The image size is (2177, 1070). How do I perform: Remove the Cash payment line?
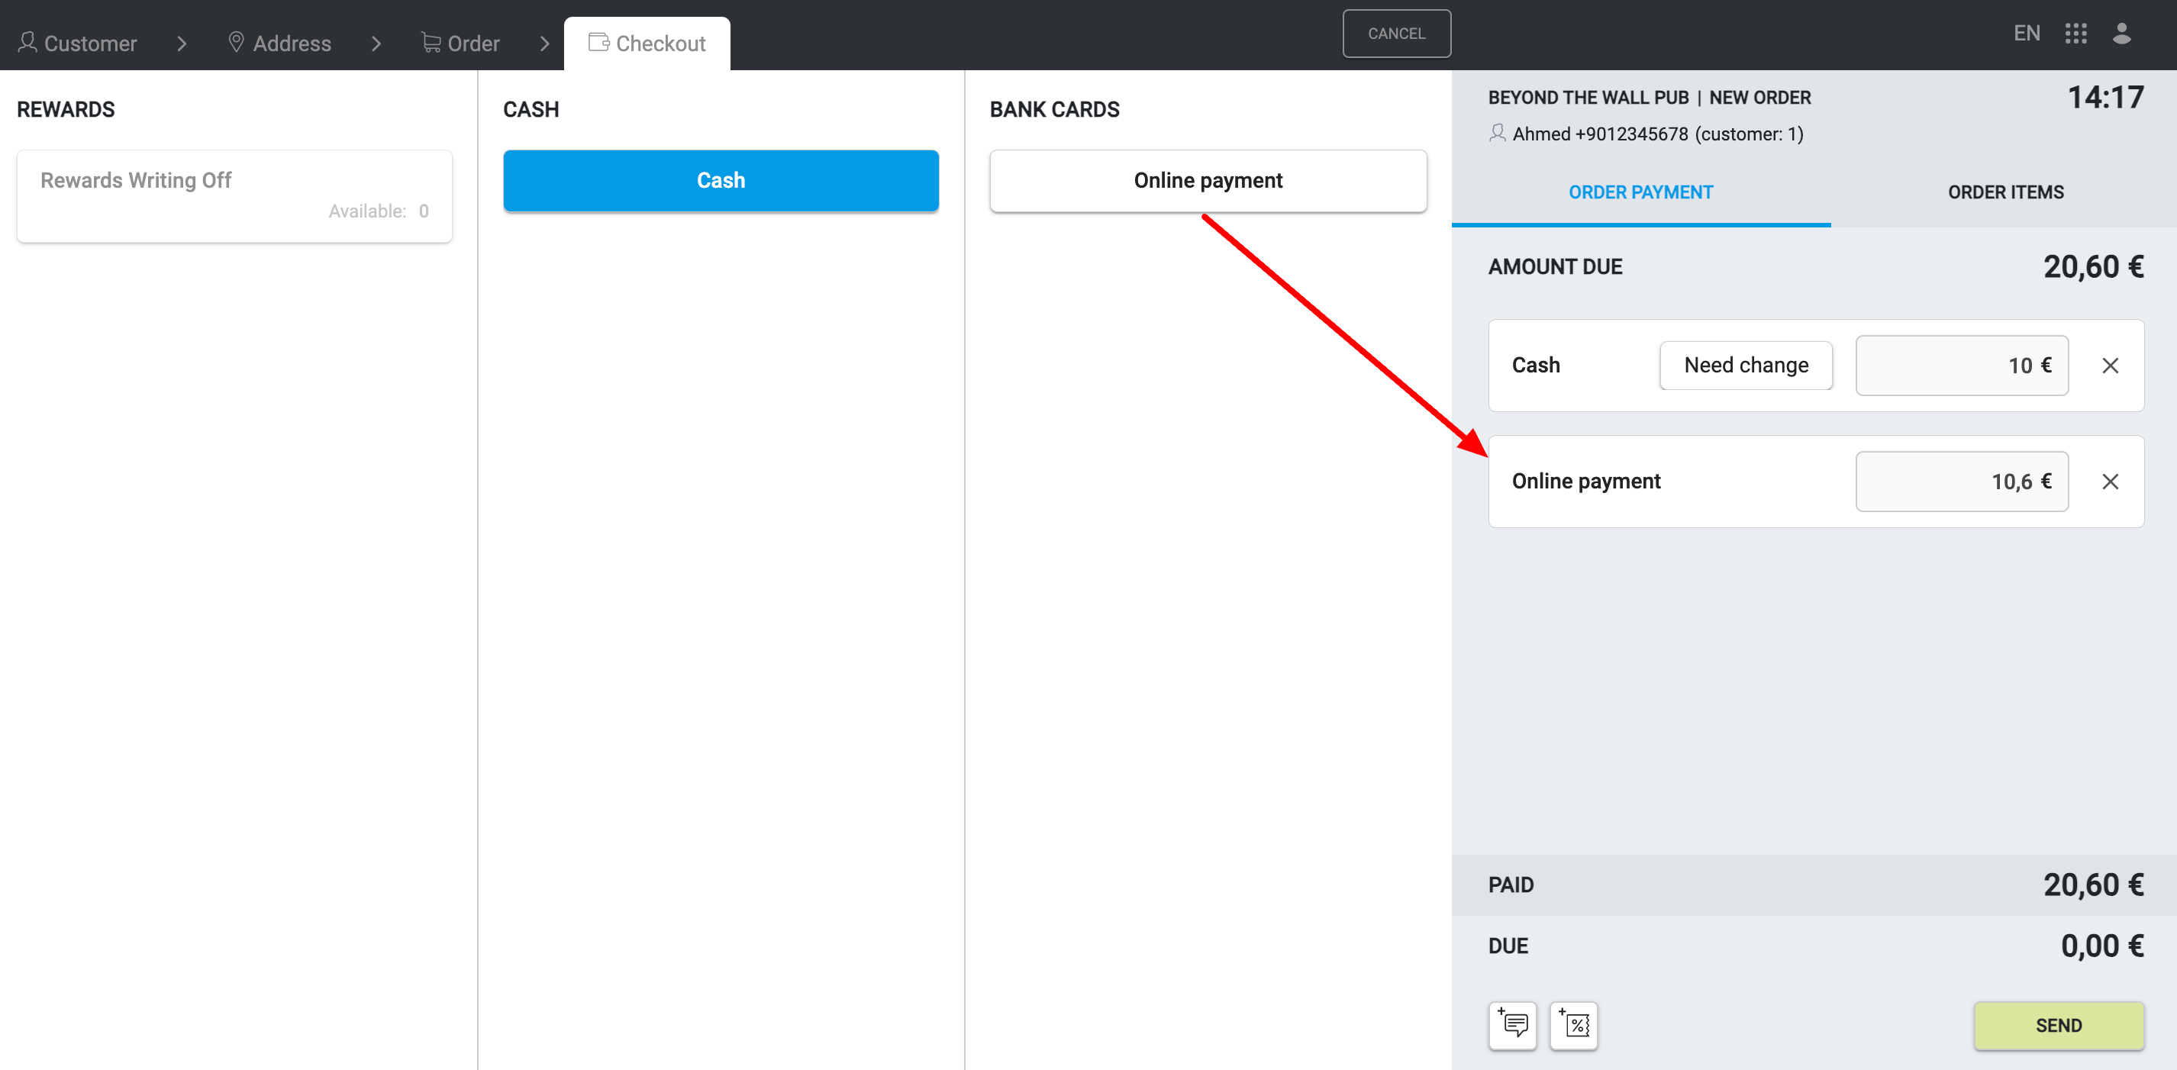(x=2109, y=365)
